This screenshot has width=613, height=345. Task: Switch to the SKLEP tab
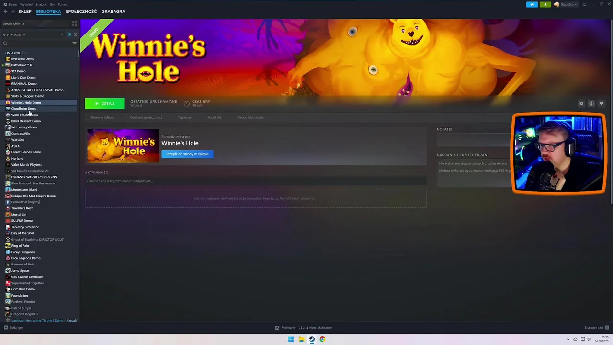click(25, 11)
